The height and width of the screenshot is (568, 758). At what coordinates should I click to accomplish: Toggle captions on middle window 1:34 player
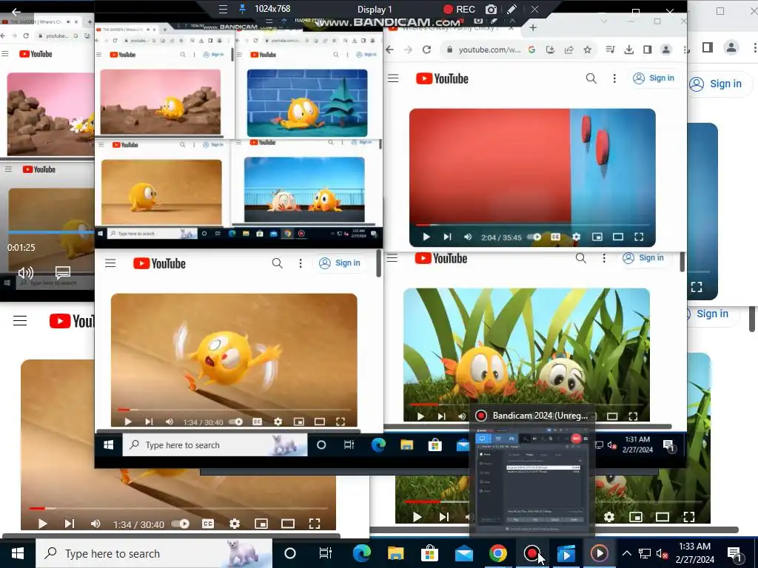(257, 422)
